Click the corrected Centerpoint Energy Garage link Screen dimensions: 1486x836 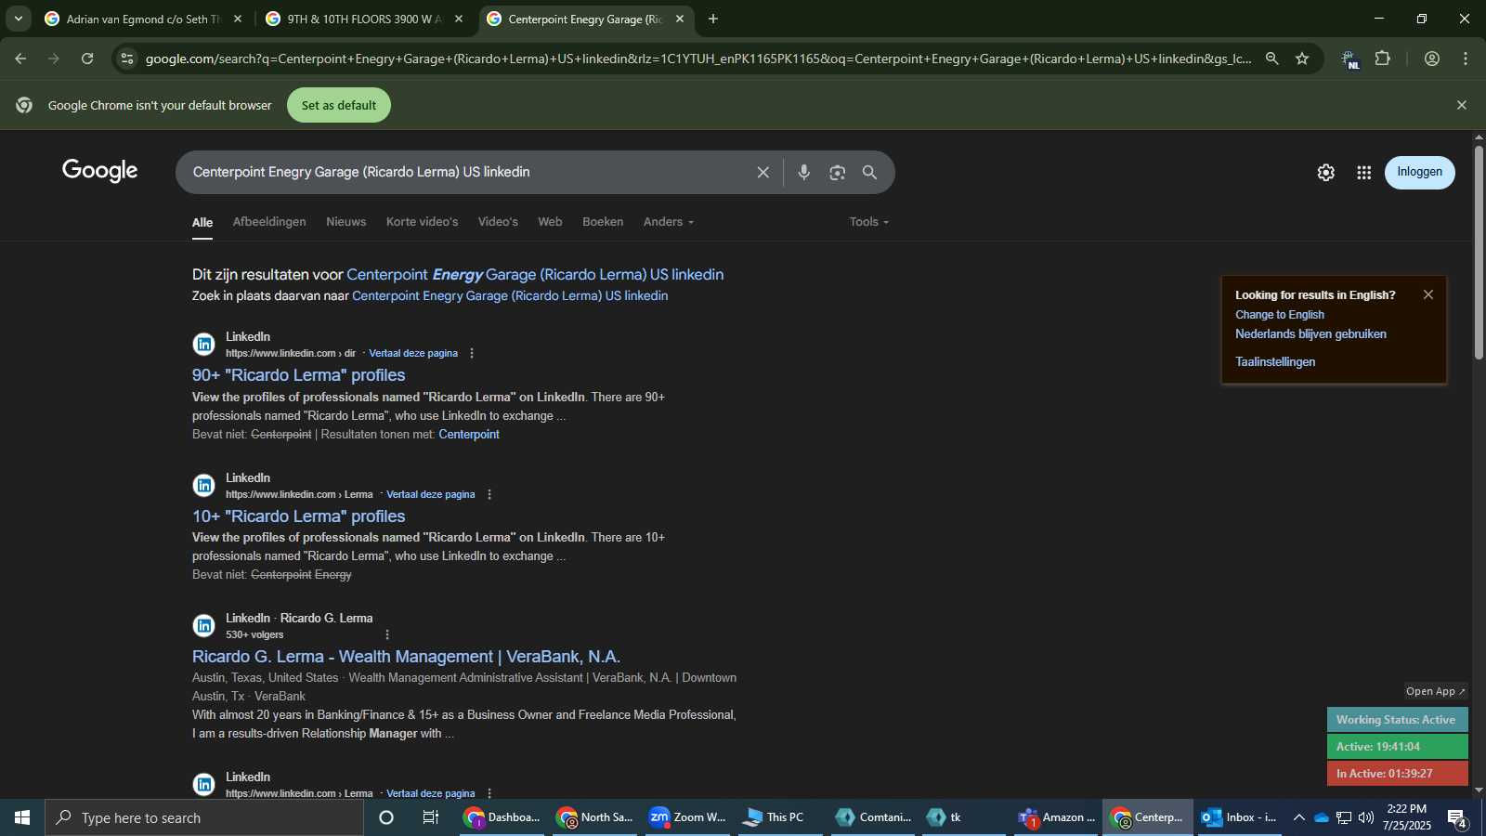(x=535, y=275)
